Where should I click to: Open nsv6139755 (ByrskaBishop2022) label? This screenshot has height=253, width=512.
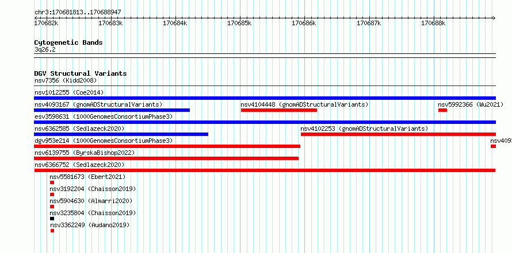pyautogui.click(x=85, y=153)
